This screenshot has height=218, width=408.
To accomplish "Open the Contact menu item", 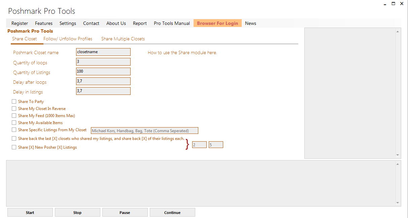I will [x=91, y=23].
